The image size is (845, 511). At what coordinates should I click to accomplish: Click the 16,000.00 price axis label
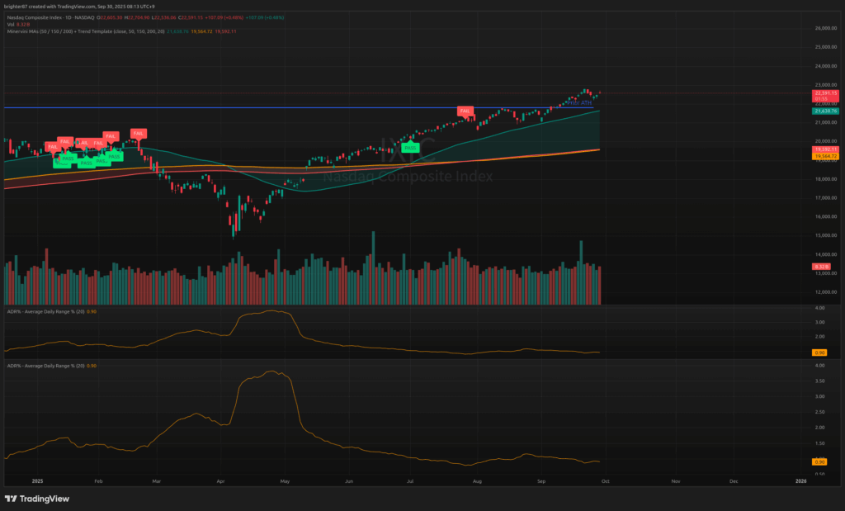825,216
